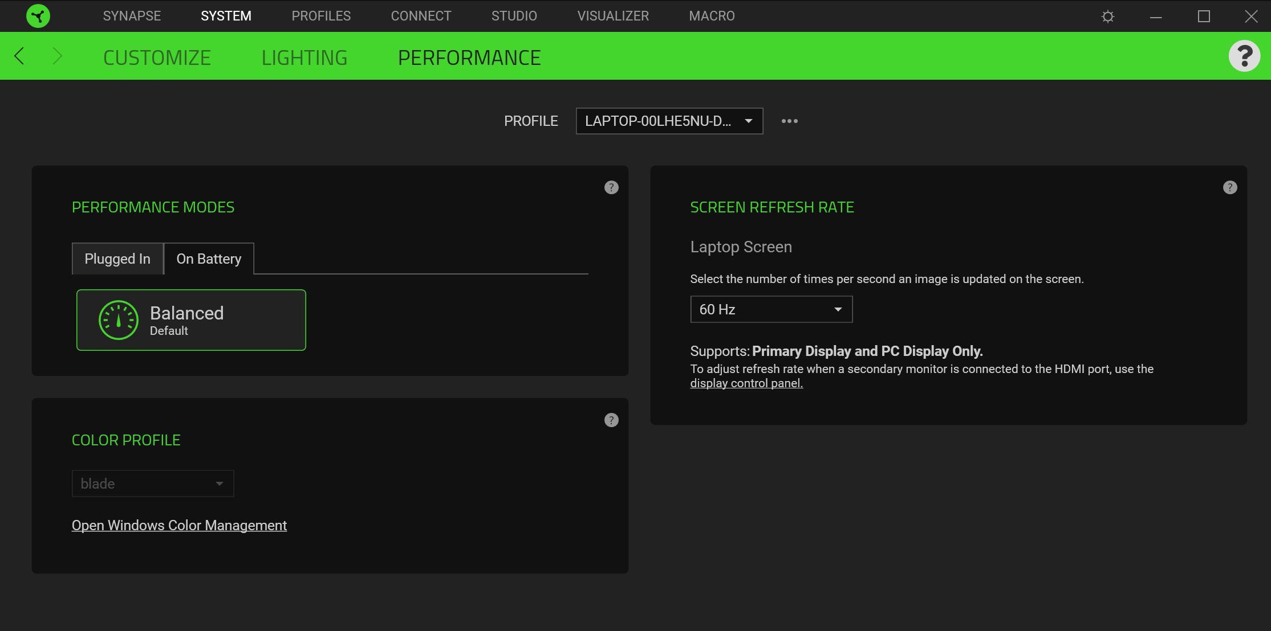
Task: Open the MACRO menu
Action: pyautogui.click(x=712, y=16)
